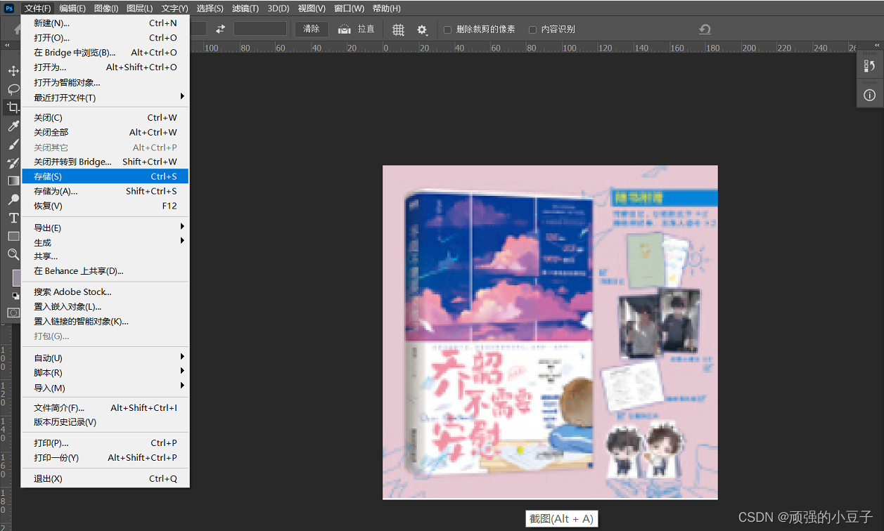
Task: Choose 打开(O)... menu entry
Action: 105,38
